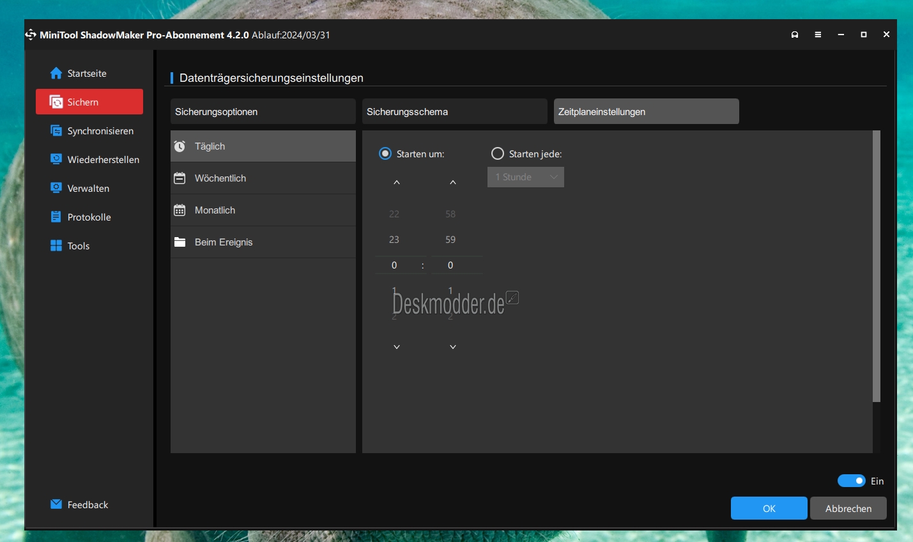Select the Zeitplaneinstellungen tab
The width and height of the screenshot is (913, 542).
click(646, 111)
